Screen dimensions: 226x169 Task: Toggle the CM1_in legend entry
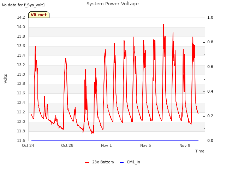(130, 162)
